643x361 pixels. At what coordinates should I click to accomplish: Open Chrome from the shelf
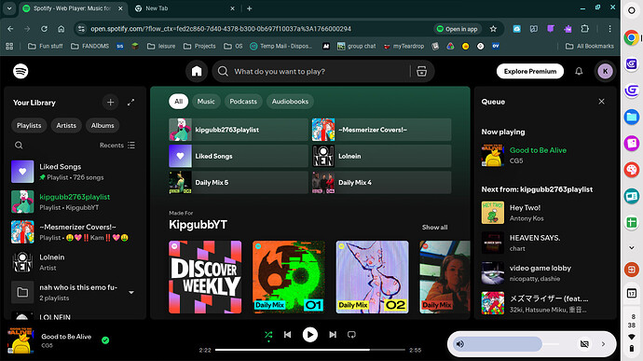632,38
